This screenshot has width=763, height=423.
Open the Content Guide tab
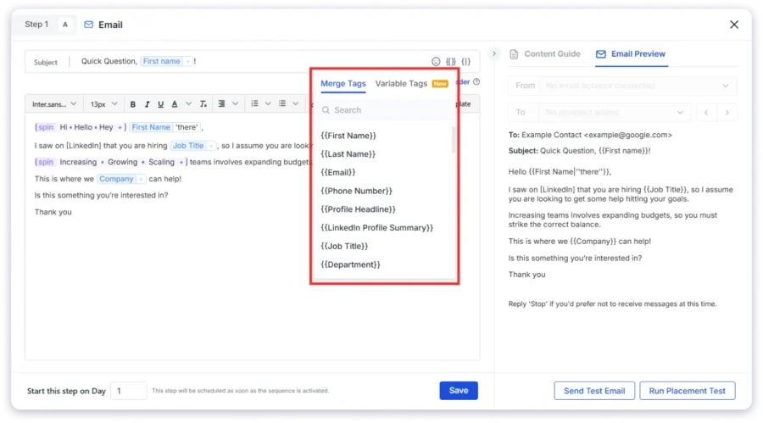click(545, 54)
